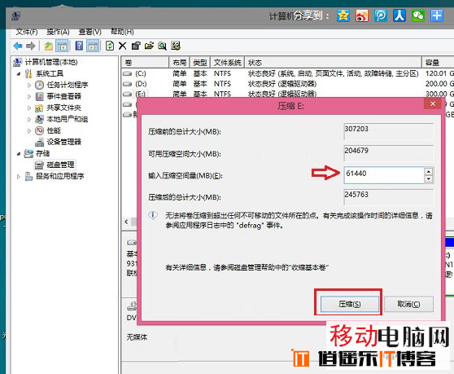The image size is (454, 374).
Task: Click the QZone star share icon
Action: pyautogui.click(x=343, y=15)
